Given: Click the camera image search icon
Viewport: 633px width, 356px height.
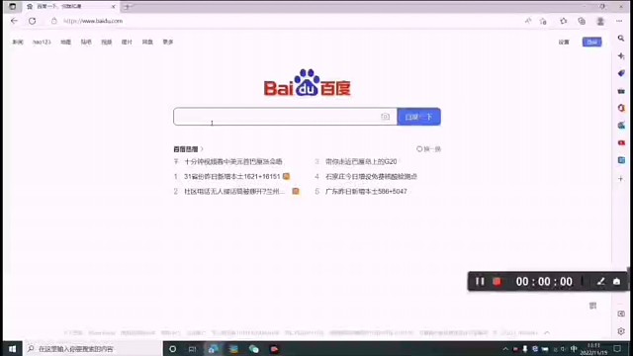Looking at the screenshot, I should (385, 117).
